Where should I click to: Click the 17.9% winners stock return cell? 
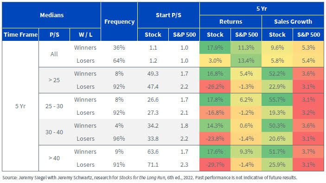tap(215, 48)
